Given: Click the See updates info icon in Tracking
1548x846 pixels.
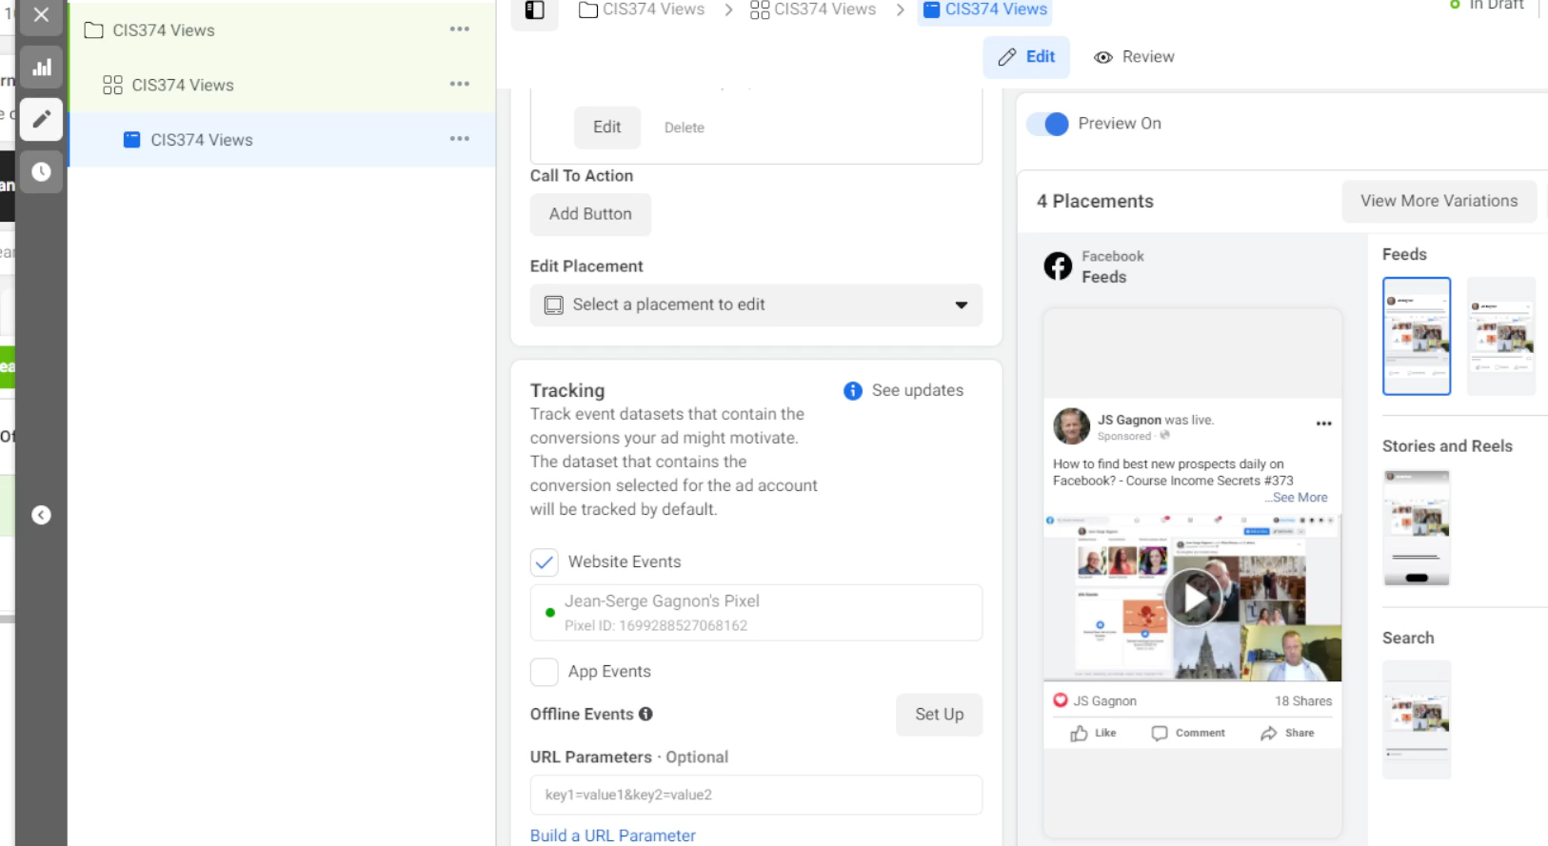Looking at the screenshot, I should tap(853, 391).
